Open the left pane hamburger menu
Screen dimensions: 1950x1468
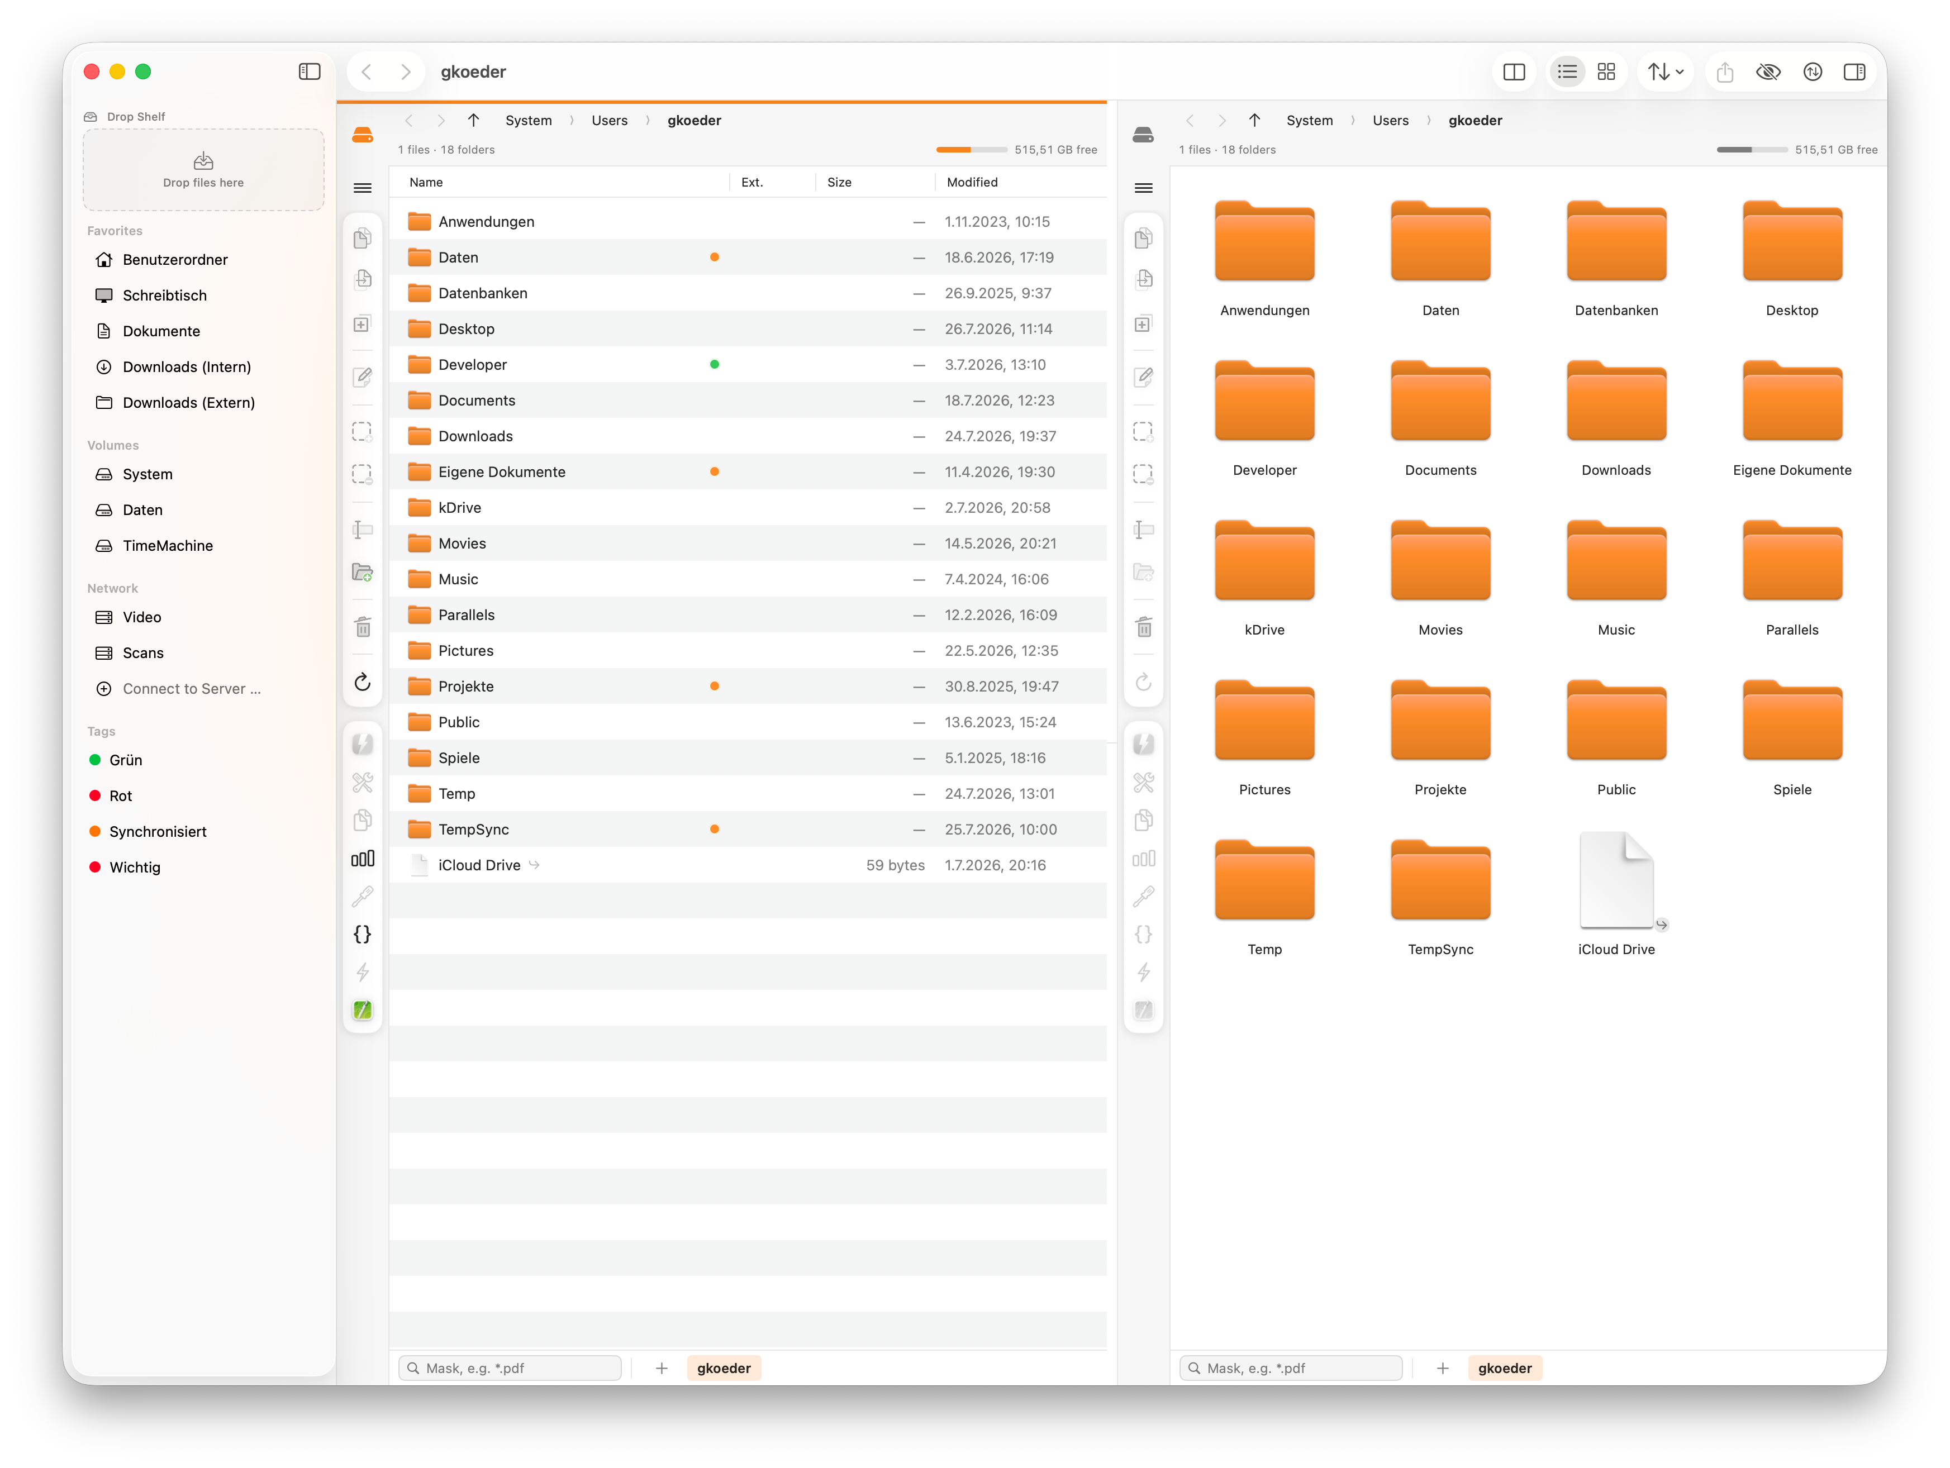click(362, 188)
